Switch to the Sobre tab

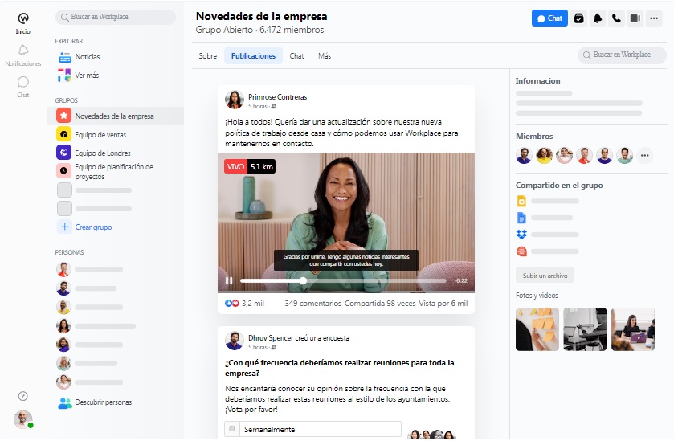(208, 56)
